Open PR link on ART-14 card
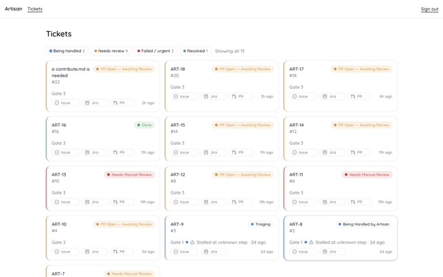This screenshot has height=277, width=443. pos(359,152)
